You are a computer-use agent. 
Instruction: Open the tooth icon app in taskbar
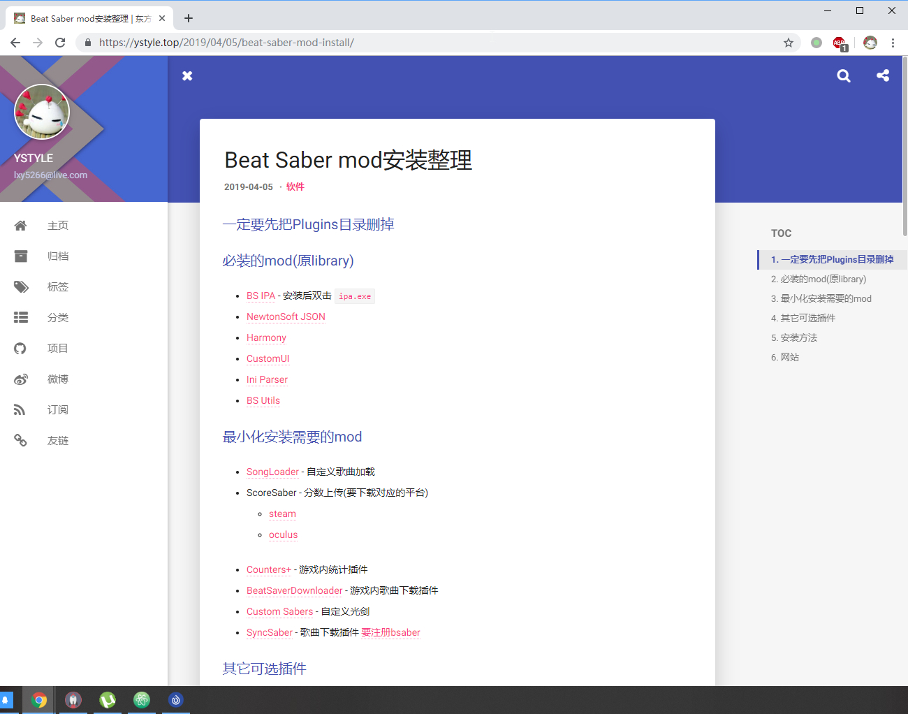click(x=73, y=700)
